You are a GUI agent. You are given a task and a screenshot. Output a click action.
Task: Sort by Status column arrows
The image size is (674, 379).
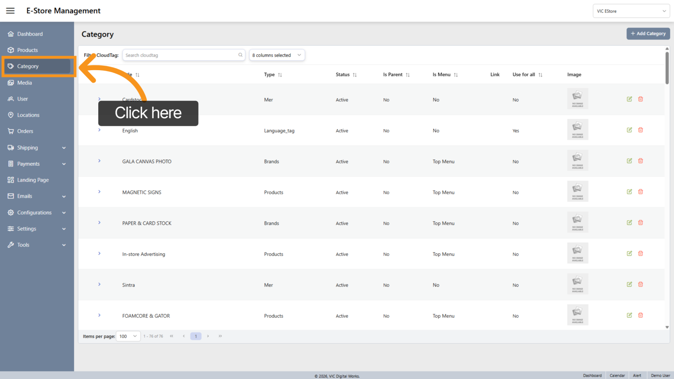(355, 75)
